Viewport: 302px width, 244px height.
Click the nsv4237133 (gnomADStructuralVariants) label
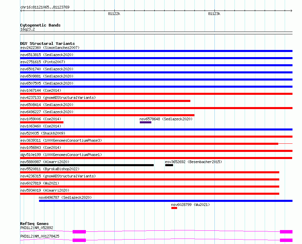coord(58,98)
